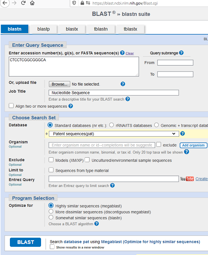Open browser home page icon
The width and height of the screenshot is (208, 255).
[32, 3]
